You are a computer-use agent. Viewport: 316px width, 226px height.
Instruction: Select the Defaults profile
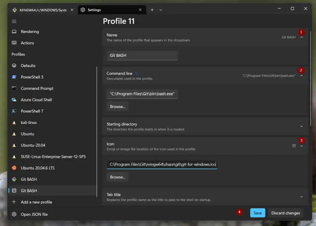point(52,66)
